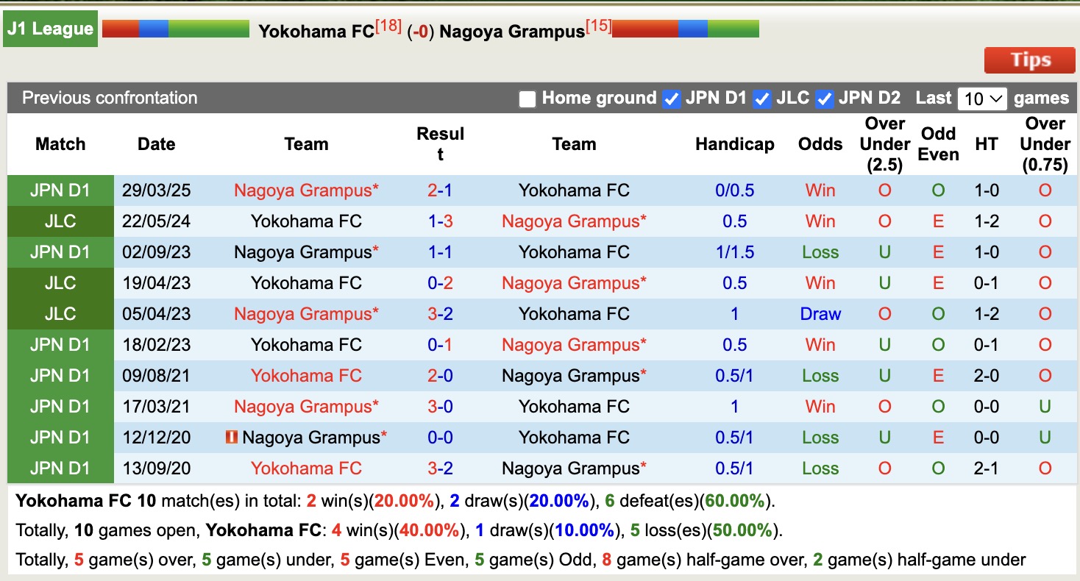Open the Last games count dropdown
Image resolution: width=1080 pixels, height=581 pixels.
point(982,97)
